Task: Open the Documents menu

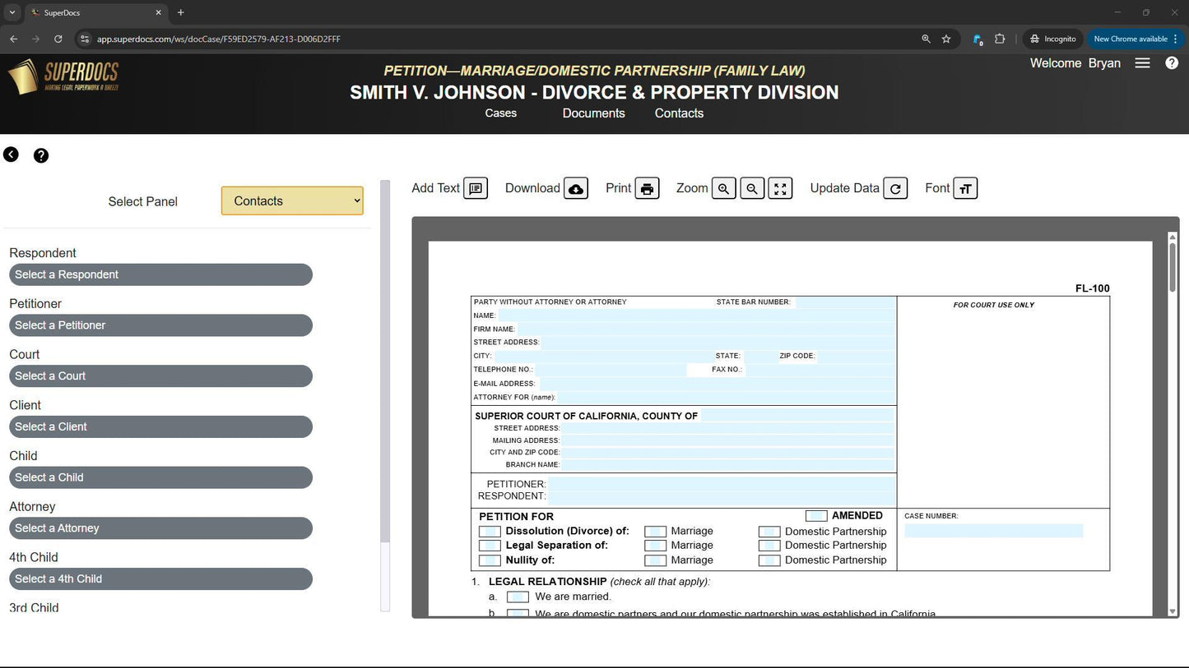Action: 593,113
